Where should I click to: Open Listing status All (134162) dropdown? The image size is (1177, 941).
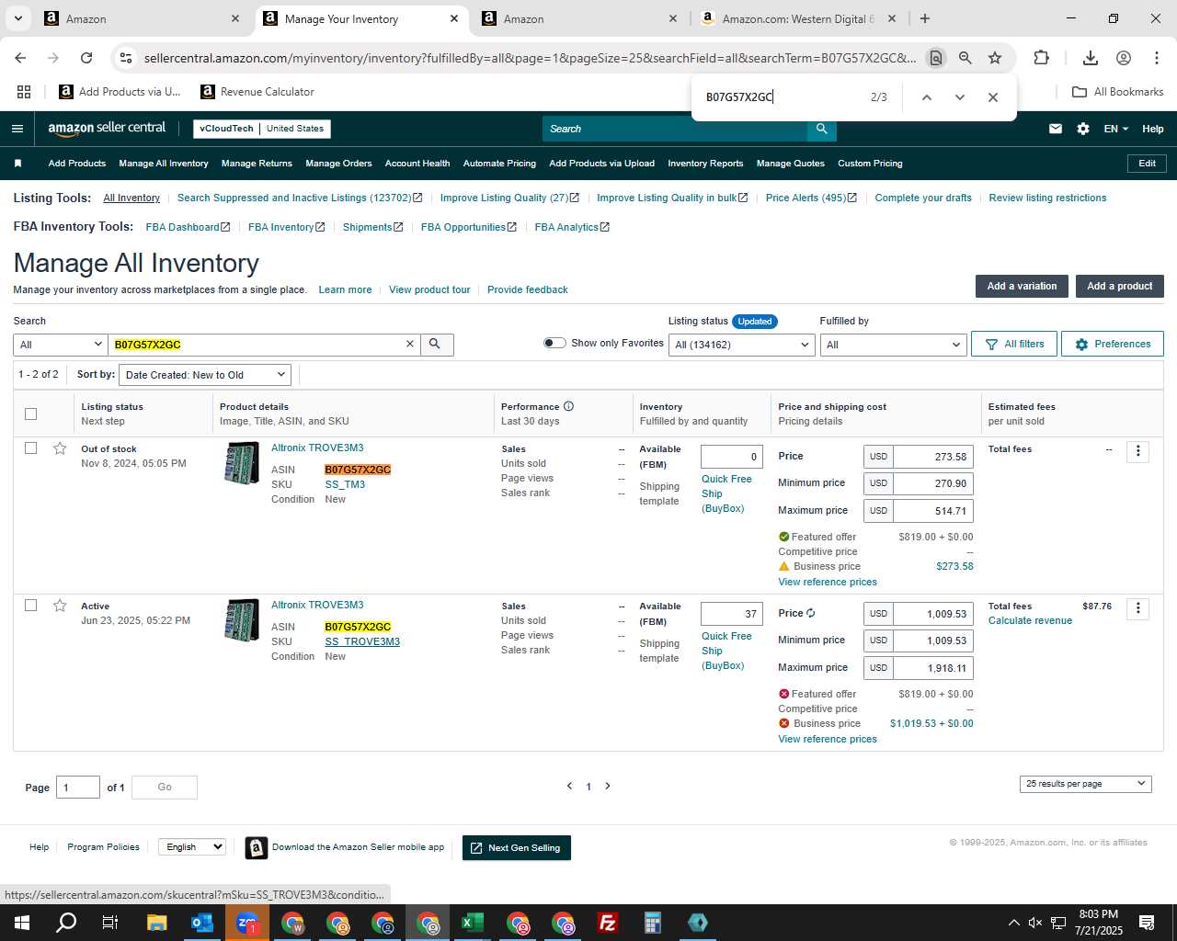(741, 345)
